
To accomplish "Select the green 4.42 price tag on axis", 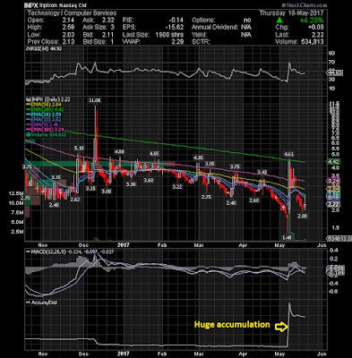I will [334, 162].
